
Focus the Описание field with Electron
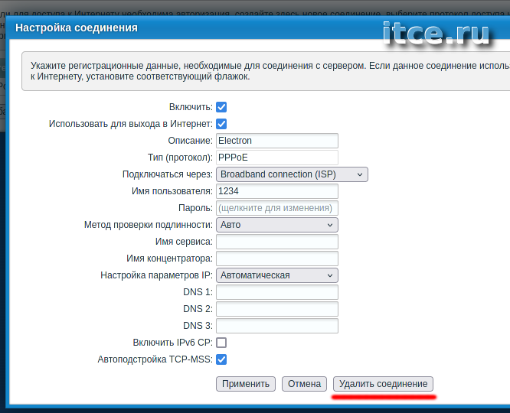(276, 141)
